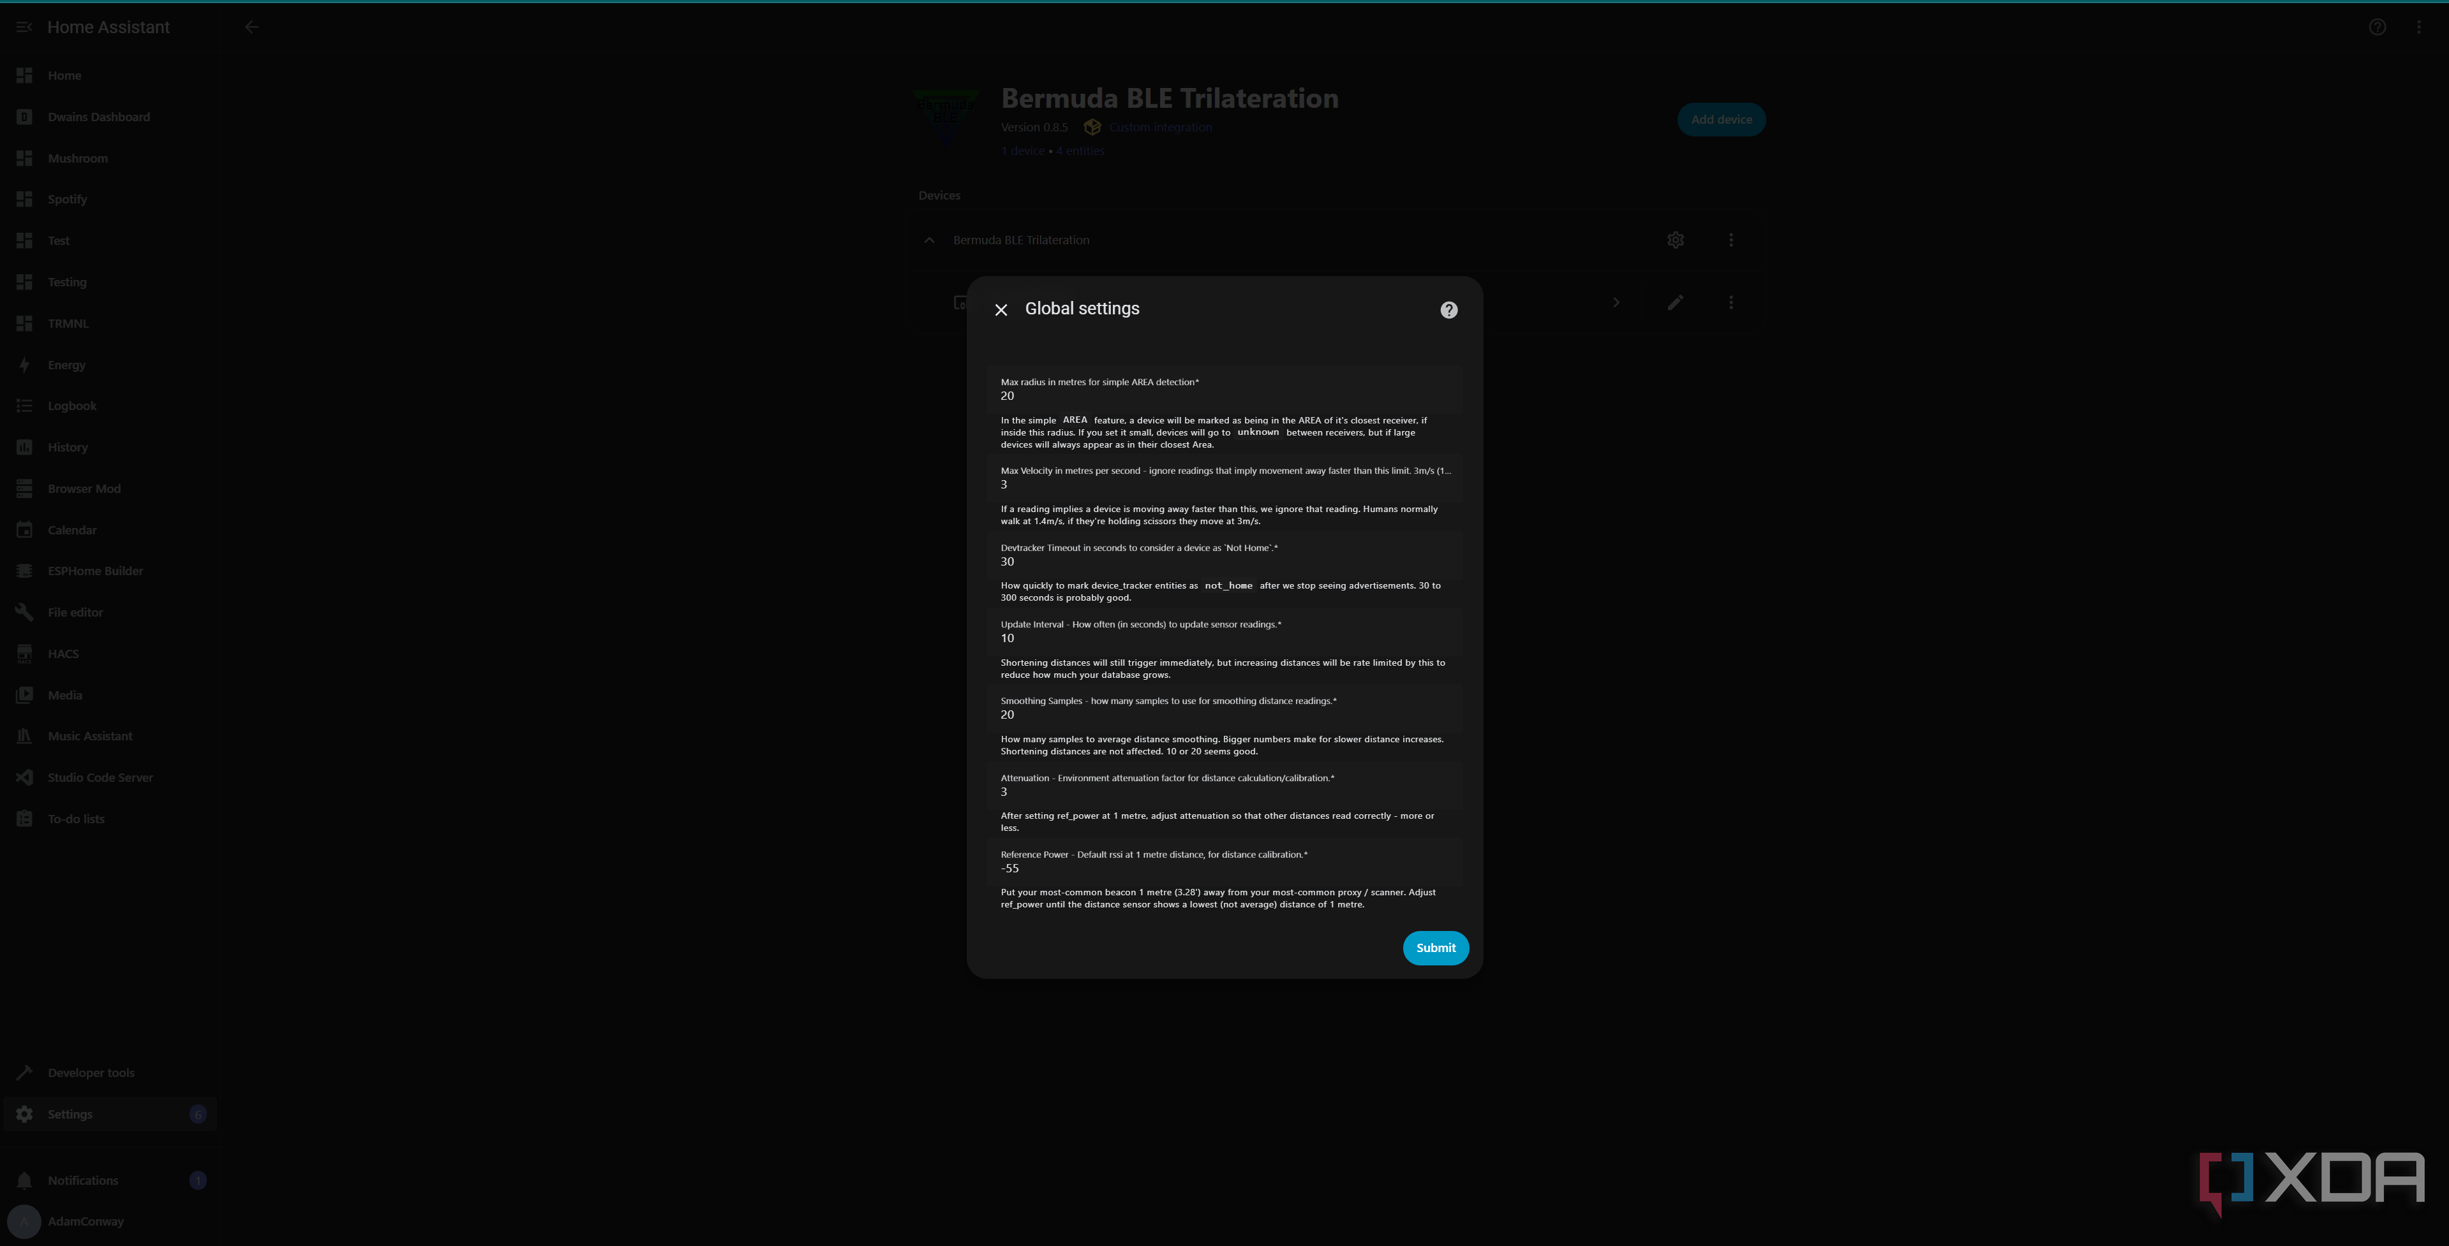Close the Global settings dialog
This screenshot has width=2449, height=1246.
click(x=1001, y=310)
